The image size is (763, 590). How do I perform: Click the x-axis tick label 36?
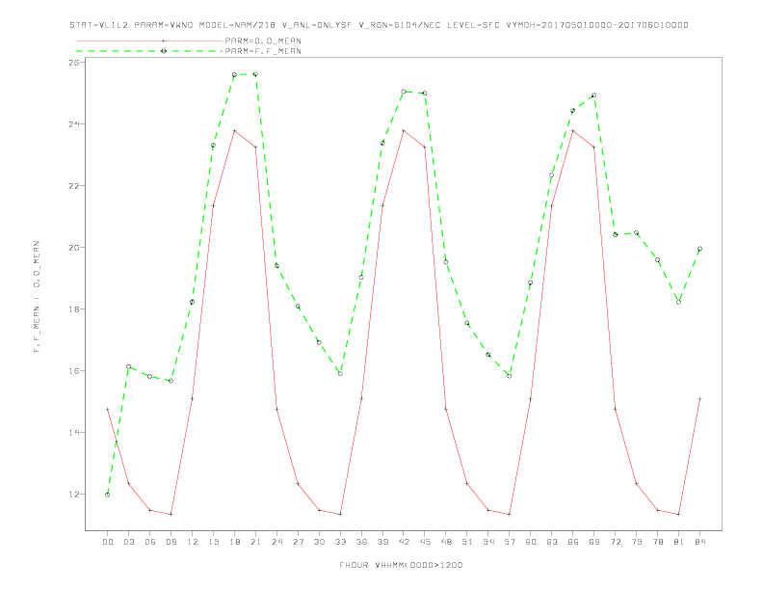point(361,542)
